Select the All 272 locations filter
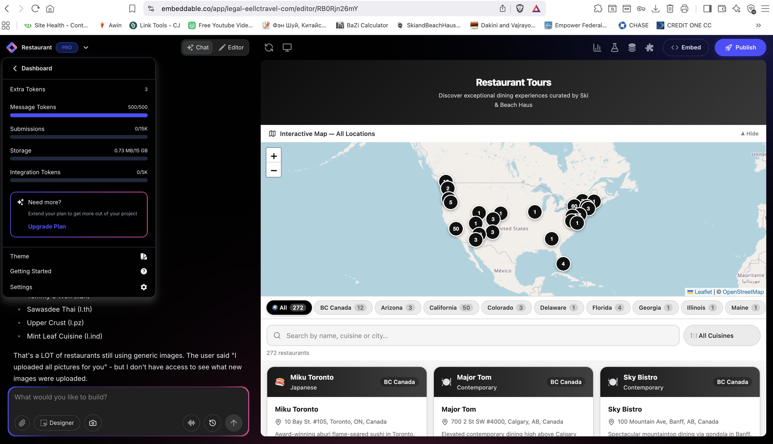 pos(289,307)
